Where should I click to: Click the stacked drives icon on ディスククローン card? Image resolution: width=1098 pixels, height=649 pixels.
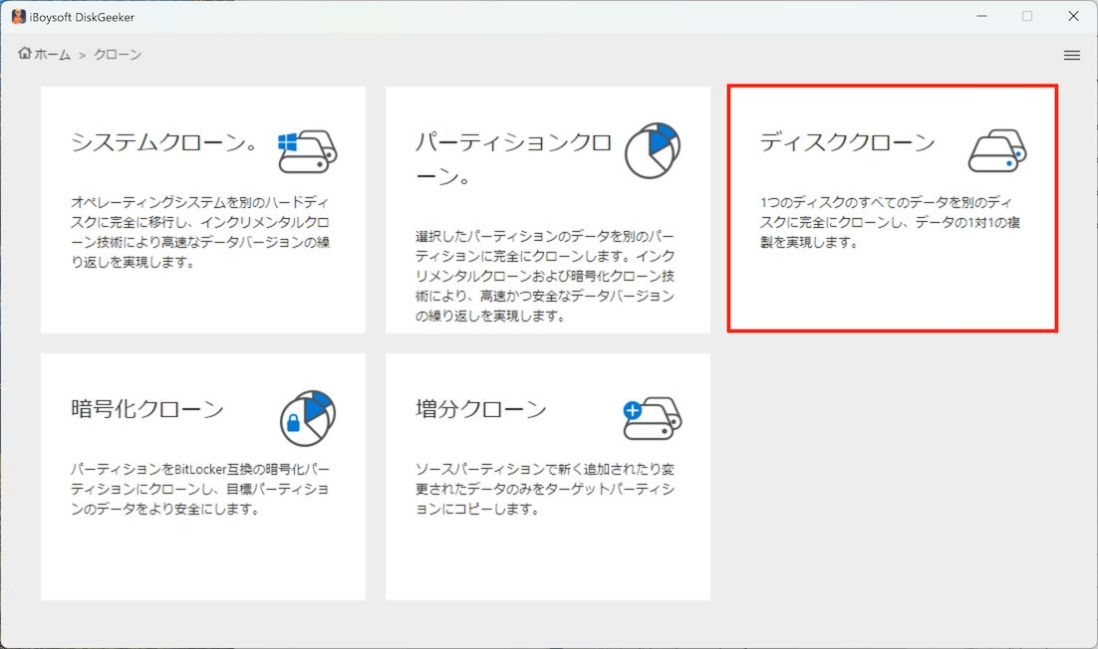(x=997, y=150)
